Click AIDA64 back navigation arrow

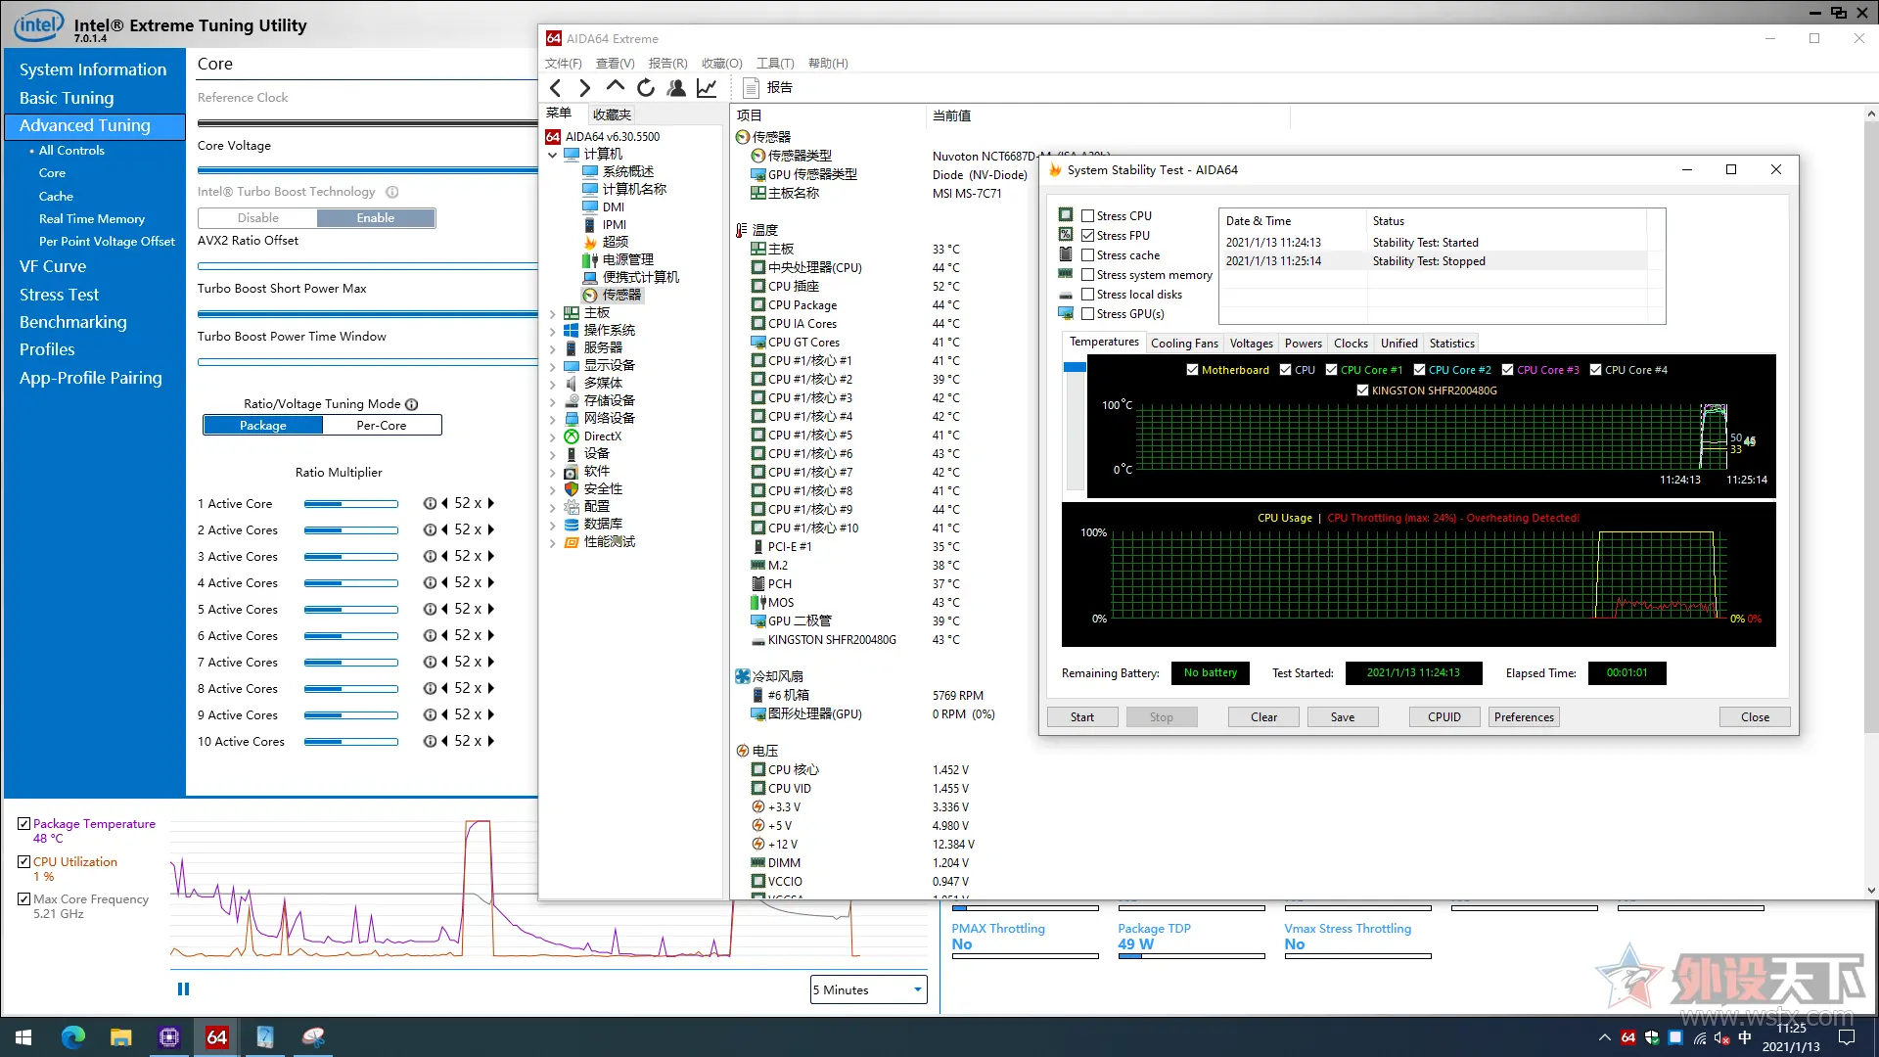[556, 88]
